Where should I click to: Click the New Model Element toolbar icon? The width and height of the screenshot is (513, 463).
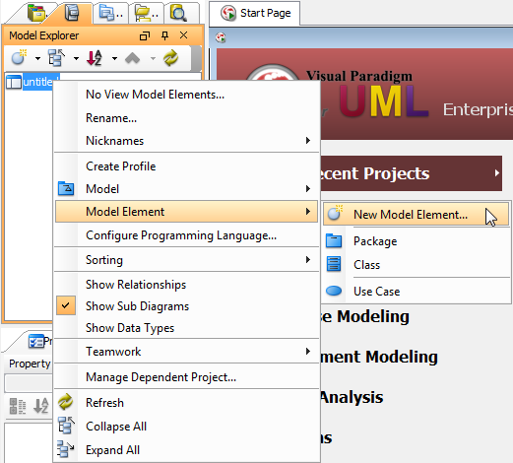point(19,58)
